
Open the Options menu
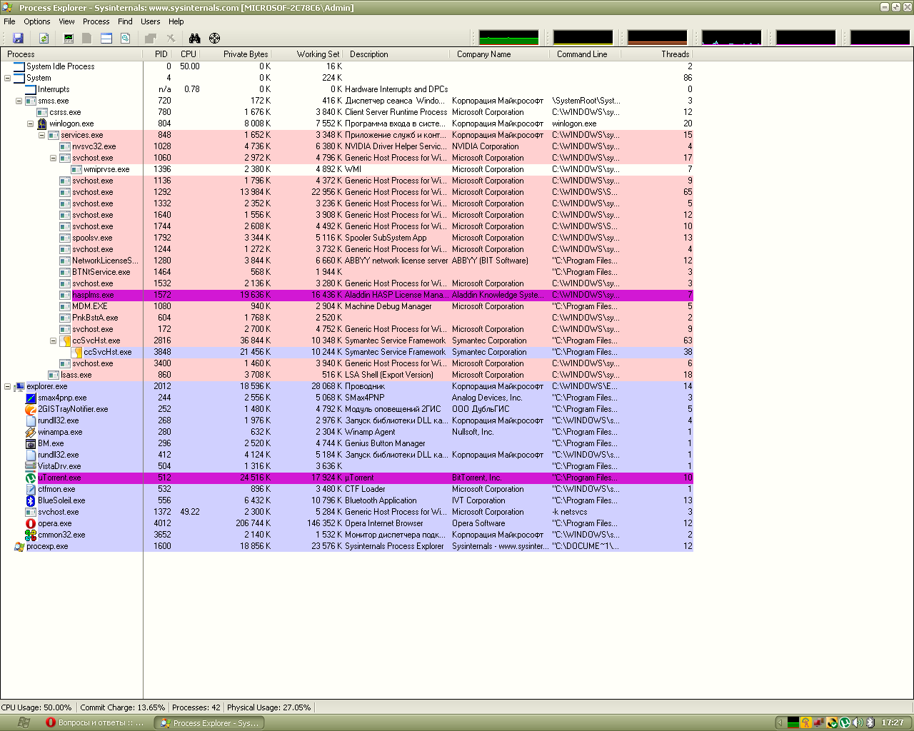[37, 21]
